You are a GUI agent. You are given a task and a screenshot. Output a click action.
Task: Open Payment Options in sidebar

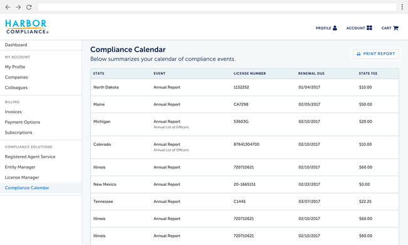click(23, 122)
